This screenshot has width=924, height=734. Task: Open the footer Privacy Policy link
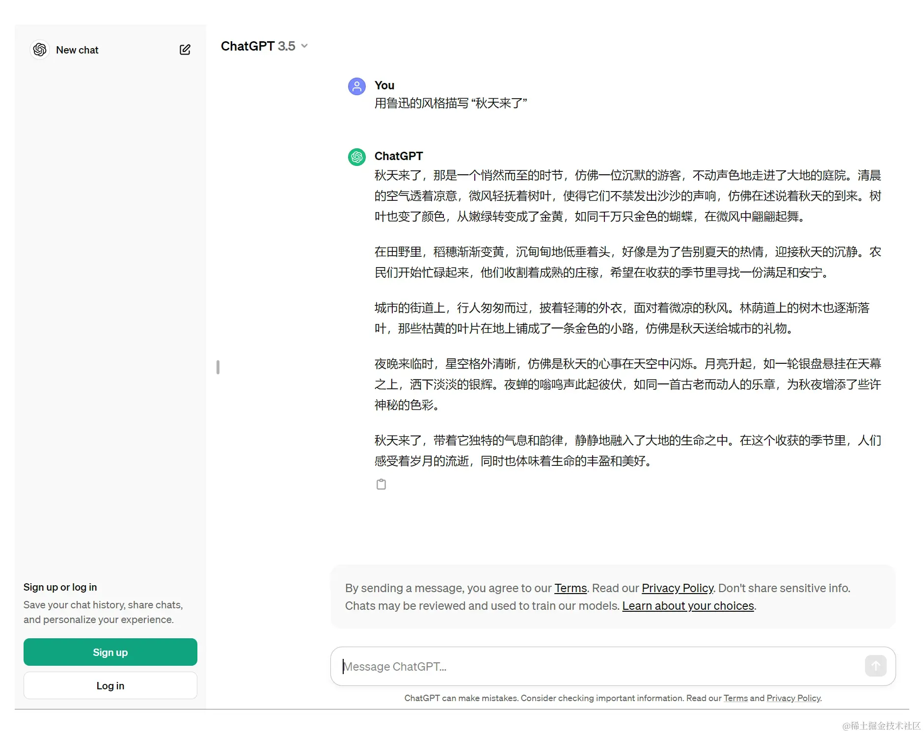coord(793,698)
